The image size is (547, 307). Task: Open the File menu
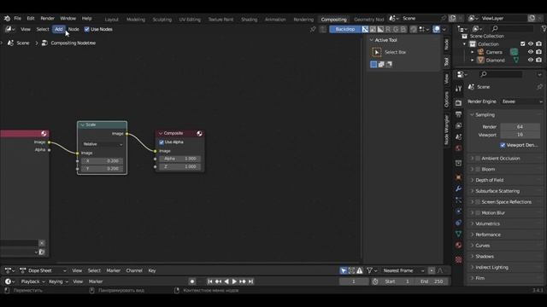tap(17, 19)
